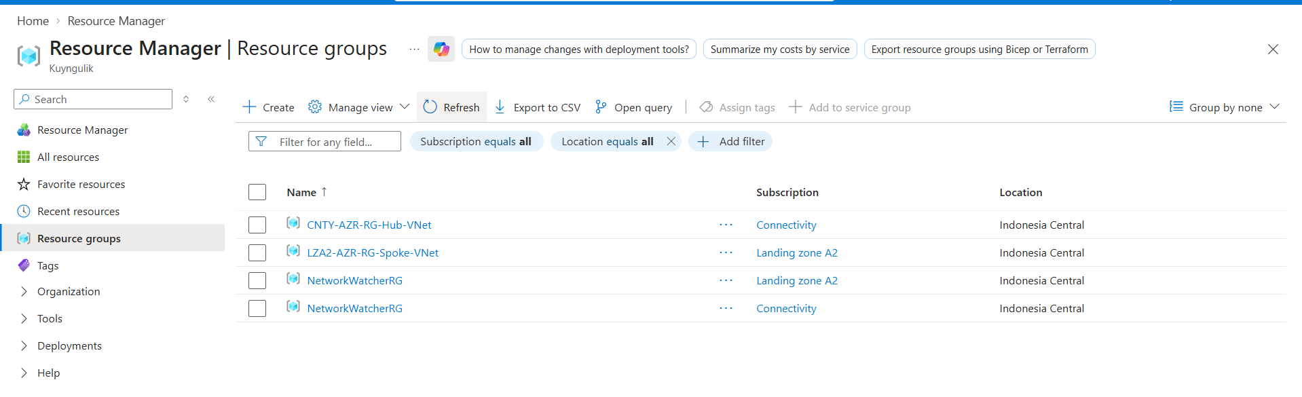Click 'How to manage changes with deployment tools?' suggestion

tap(579, 49)
